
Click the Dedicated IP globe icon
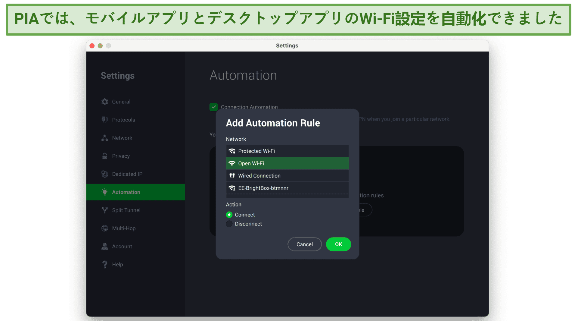104,174
